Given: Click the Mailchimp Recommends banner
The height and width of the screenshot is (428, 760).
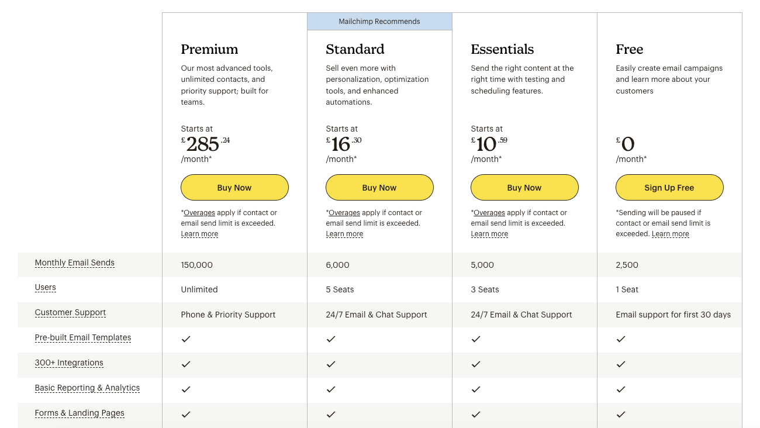Looking at the screenshot, I should (379, 22).
